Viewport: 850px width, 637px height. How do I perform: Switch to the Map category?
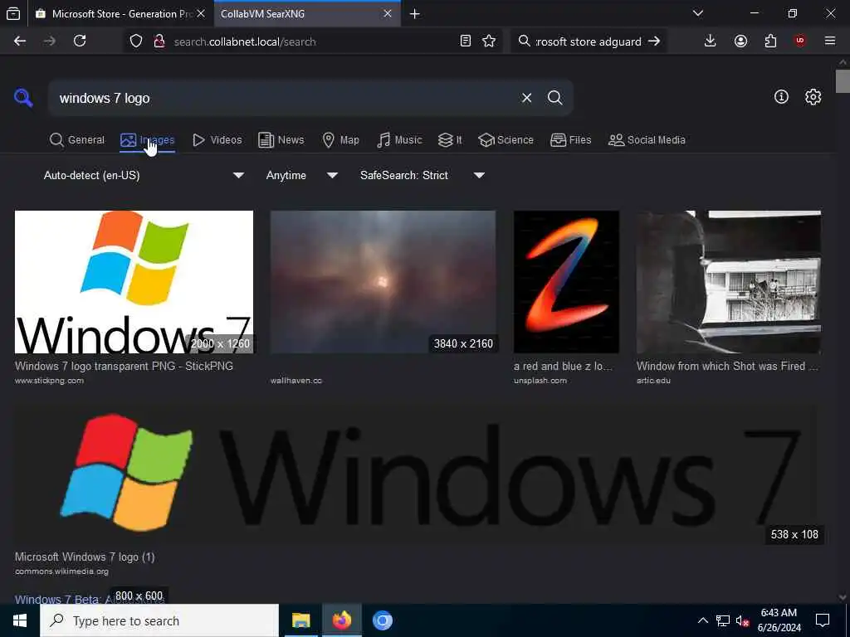(341, 140)
